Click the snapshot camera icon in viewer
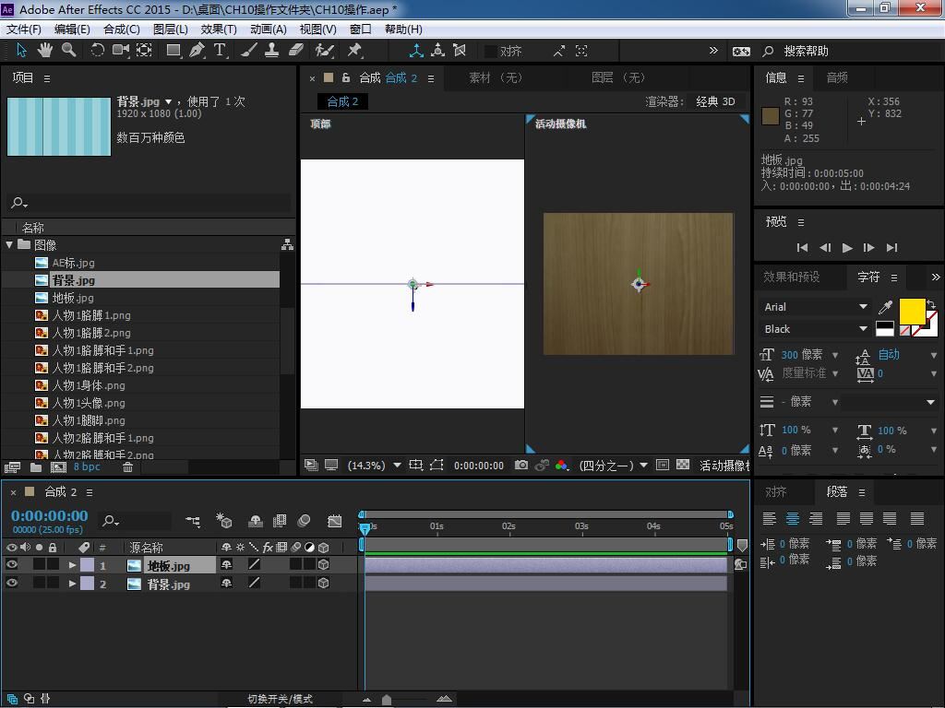 pos(521,466)
